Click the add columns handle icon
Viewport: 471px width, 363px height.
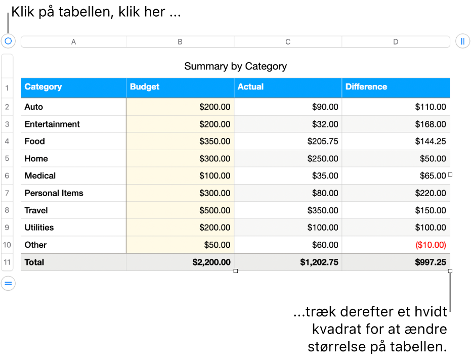click(x=462, y=41)
